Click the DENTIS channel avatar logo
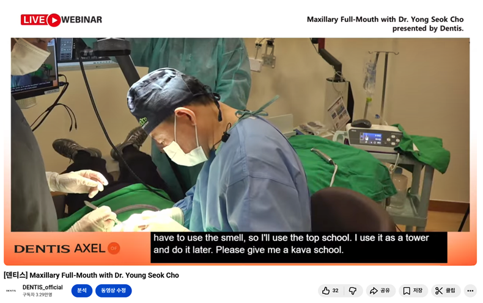 pos(11,291)
